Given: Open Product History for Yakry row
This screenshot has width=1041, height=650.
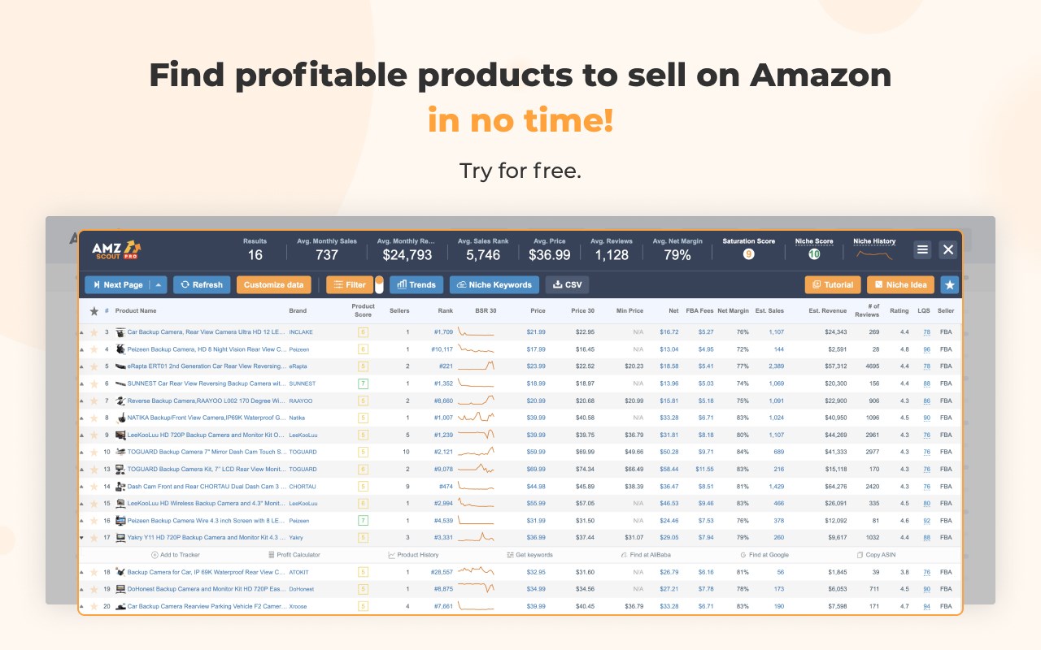Looking at the screenshot, I should 413,555.
